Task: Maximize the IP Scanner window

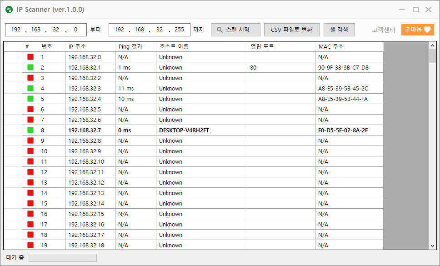Action: (415, 10)
